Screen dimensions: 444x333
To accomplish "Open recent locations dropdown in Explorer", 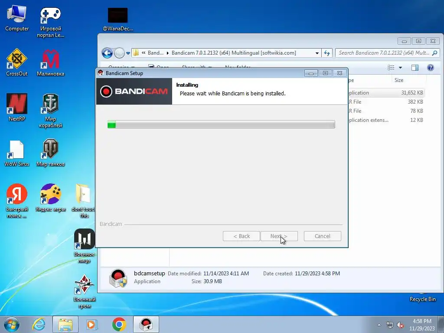I will pyautogui.click(x=128, y=53).
